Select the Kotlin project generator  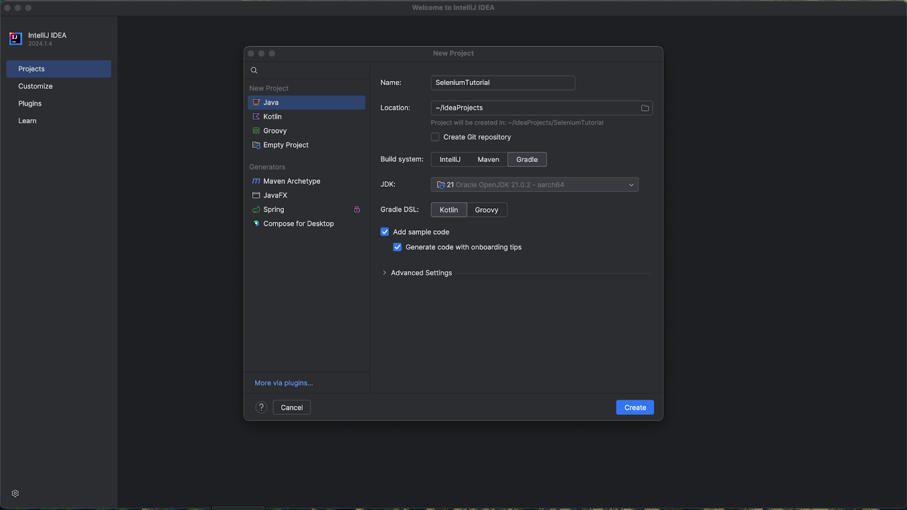point(272,116)
